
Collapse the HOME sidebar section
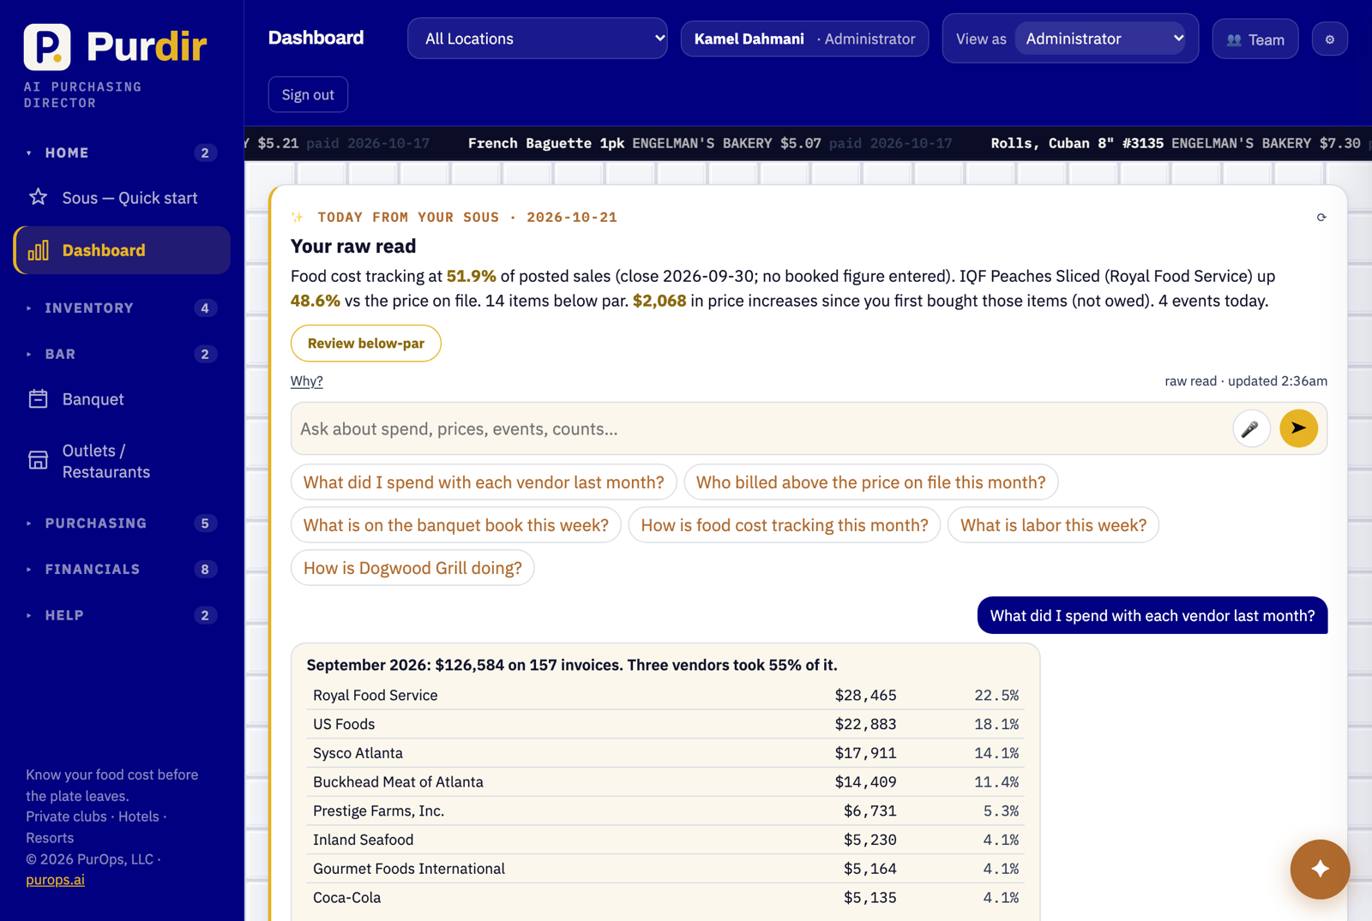pyautogui.click(x=122, y=153)
